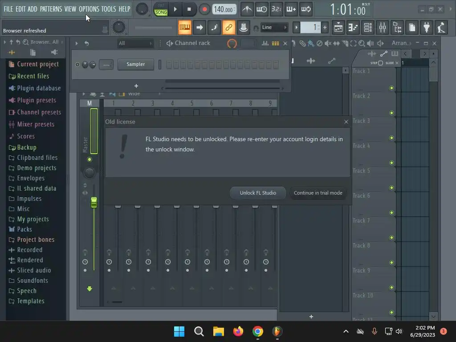Screen dimensions: 456x342
Task: Adjust the main pitch knob below menus
Action: tap(118, 27)
